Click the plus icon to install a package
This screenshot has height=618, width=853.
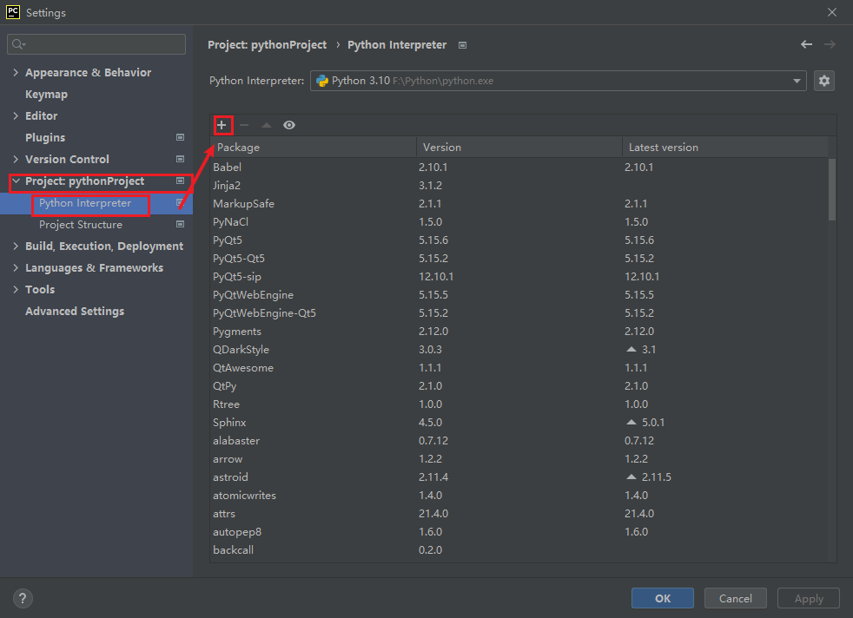(x=222, y=125)
